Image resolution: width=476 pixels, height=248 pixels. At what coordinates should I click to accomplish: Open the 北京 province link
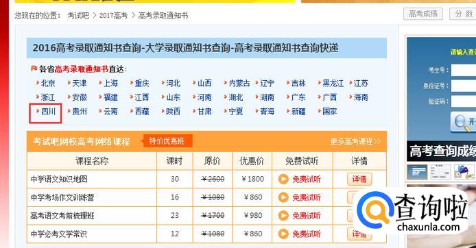(48, 83)
